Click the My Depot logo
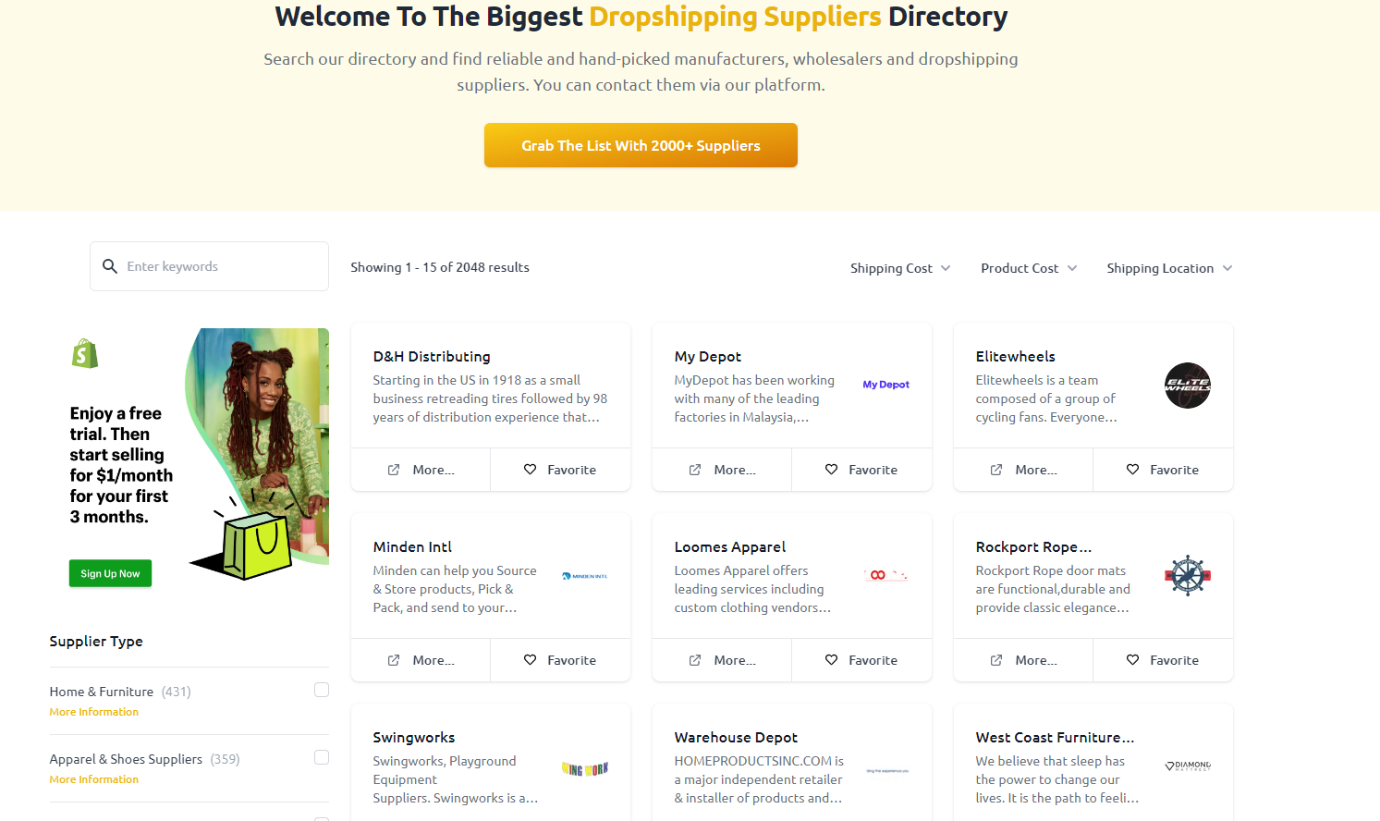 tap(886, 385)
